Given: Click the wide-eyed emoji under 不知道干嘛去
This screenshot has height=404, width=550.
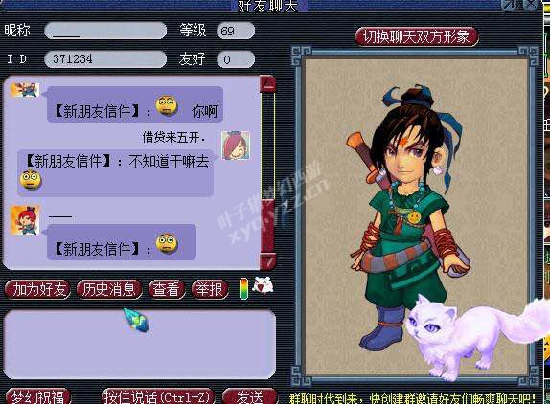Looking at the screenshot, I should 31,180.
